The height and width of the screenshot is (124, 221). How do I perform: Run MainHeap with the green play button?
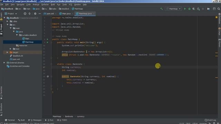coord(185,9)
